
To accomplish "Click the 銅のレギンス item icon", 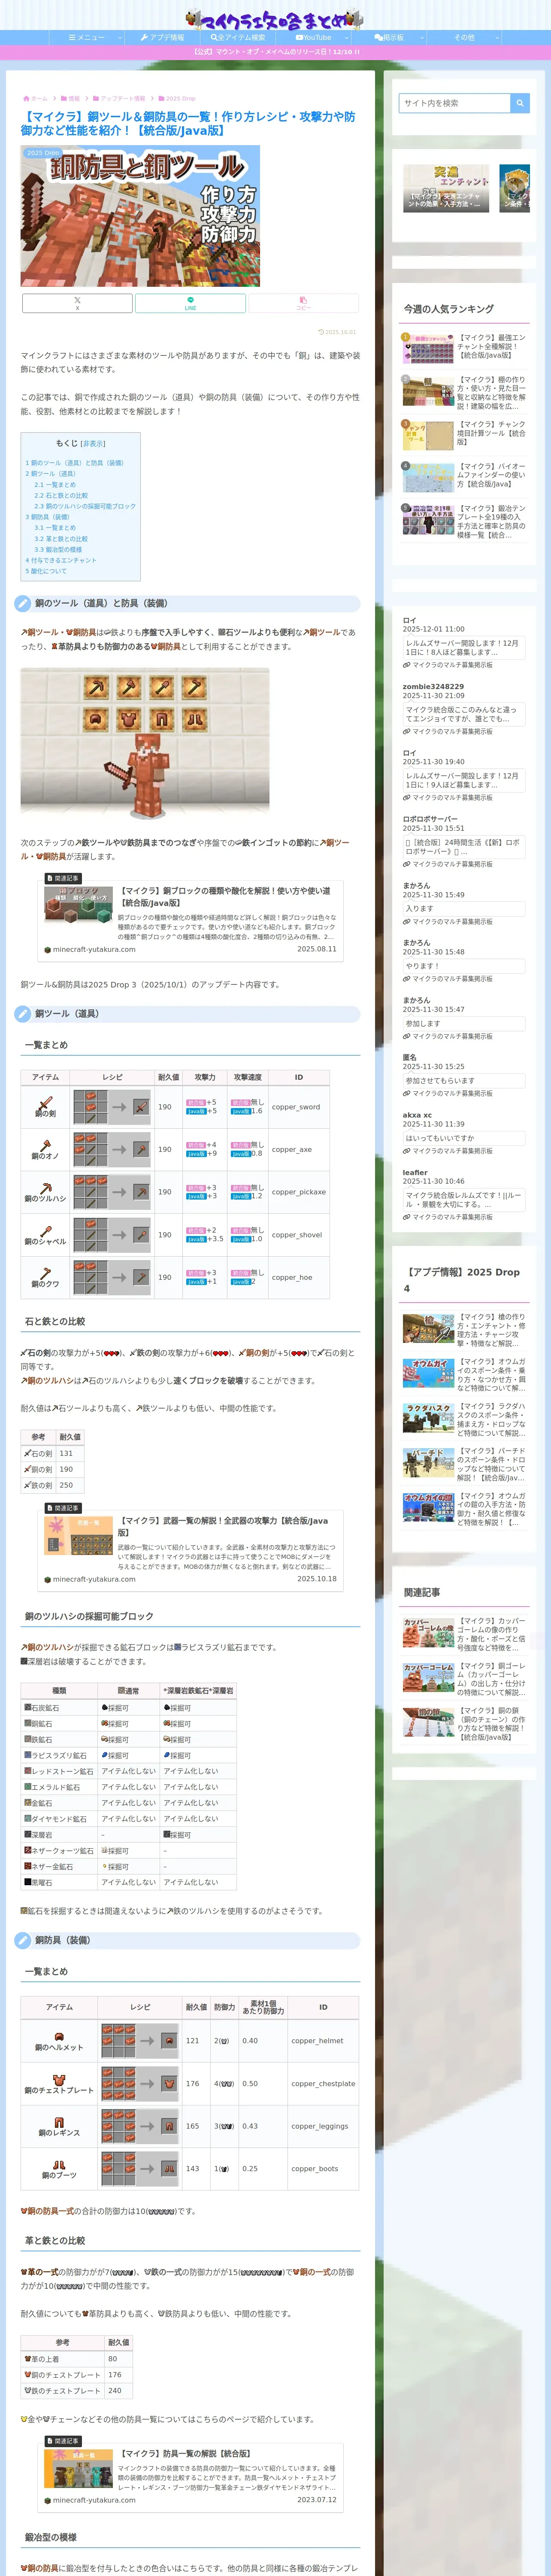I will (59, 2122).
